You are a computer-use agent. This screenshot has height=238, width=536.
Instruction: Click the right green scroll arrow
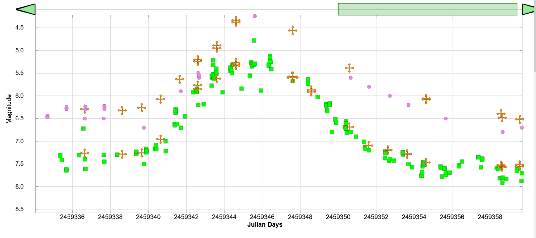[529, 9]
